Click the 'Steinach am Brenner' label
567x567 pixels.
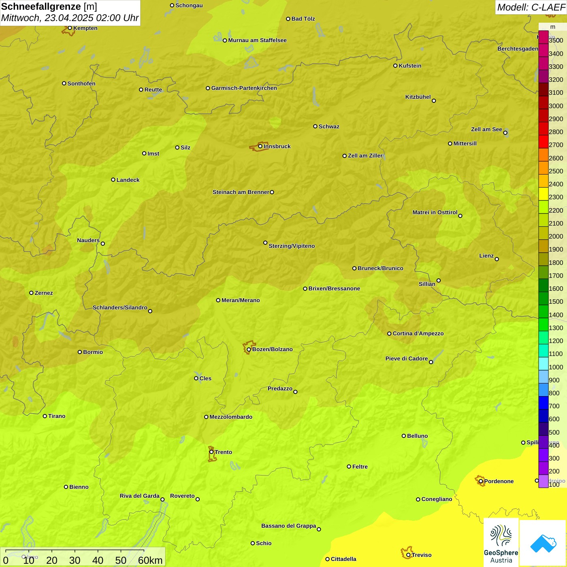pos(241,192)
